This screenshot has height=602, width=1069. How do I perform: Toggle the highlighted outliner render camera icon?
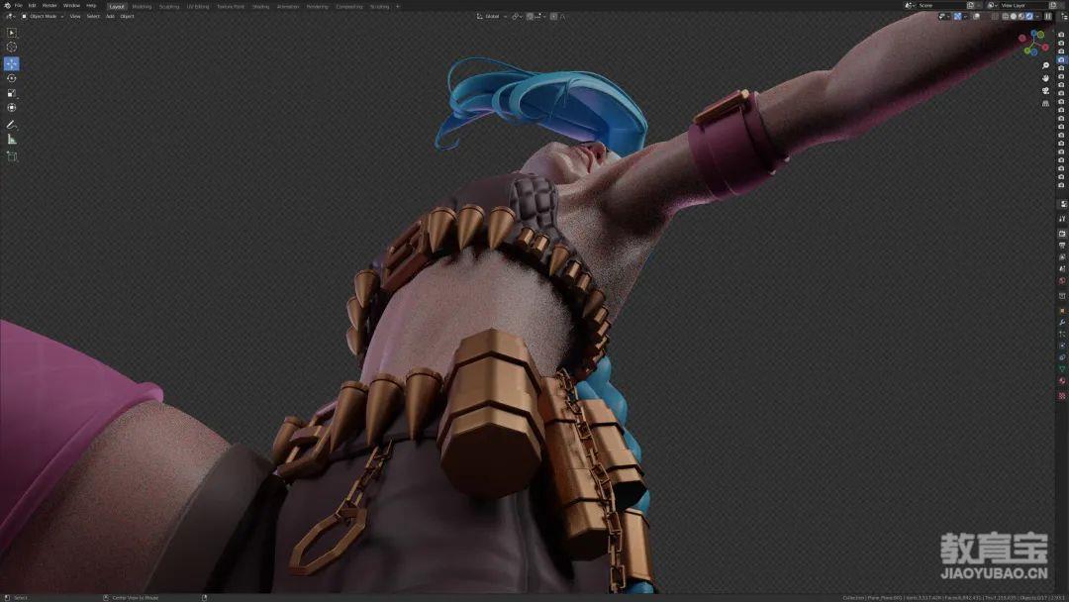tap(1061, 60)
